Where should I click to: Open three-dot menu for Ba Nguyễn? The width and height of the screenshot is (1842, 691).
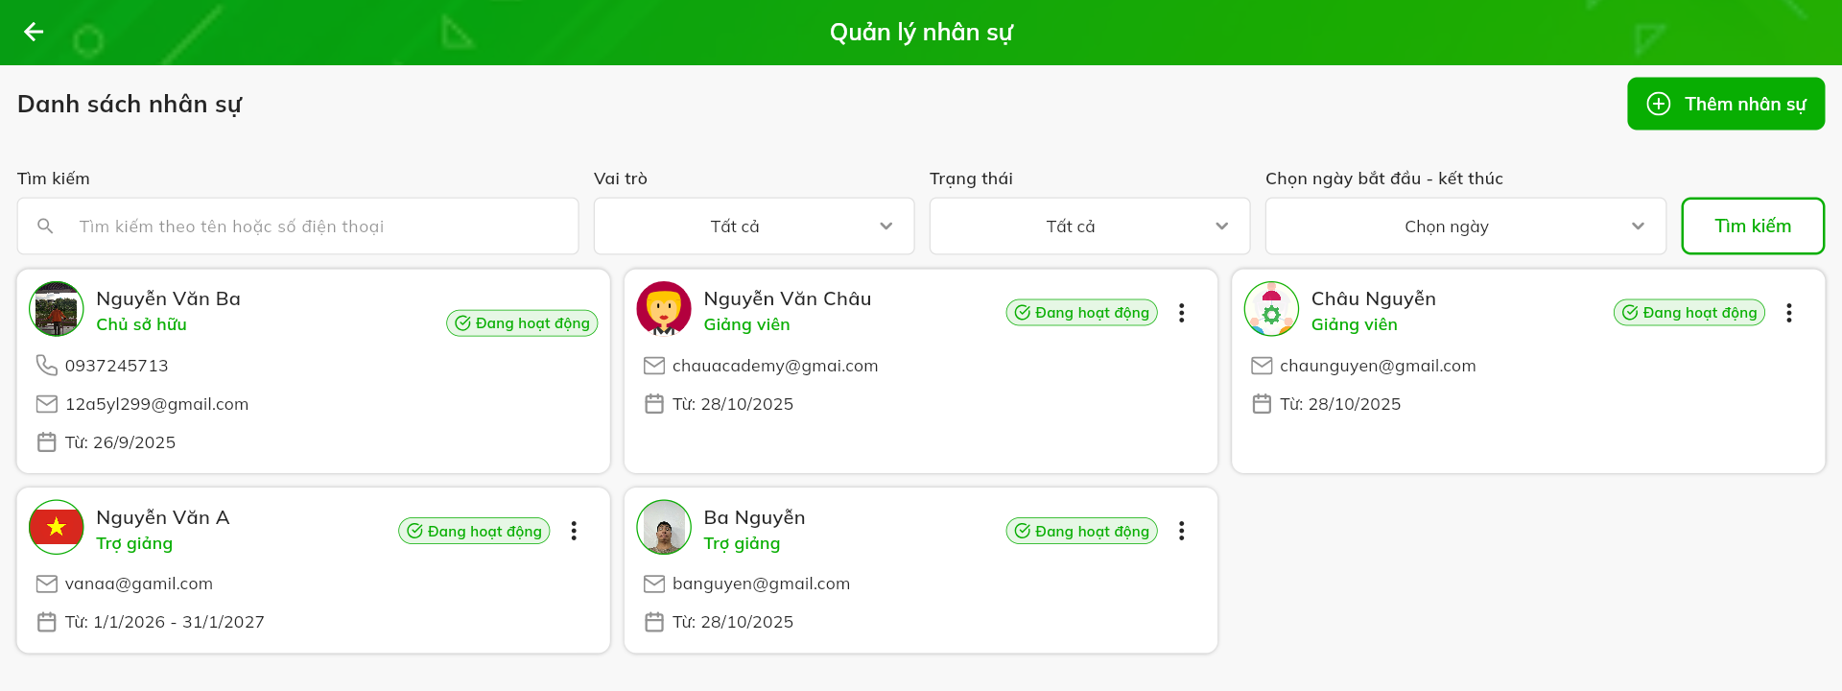pyautogui.click(x=1181, y=531)
